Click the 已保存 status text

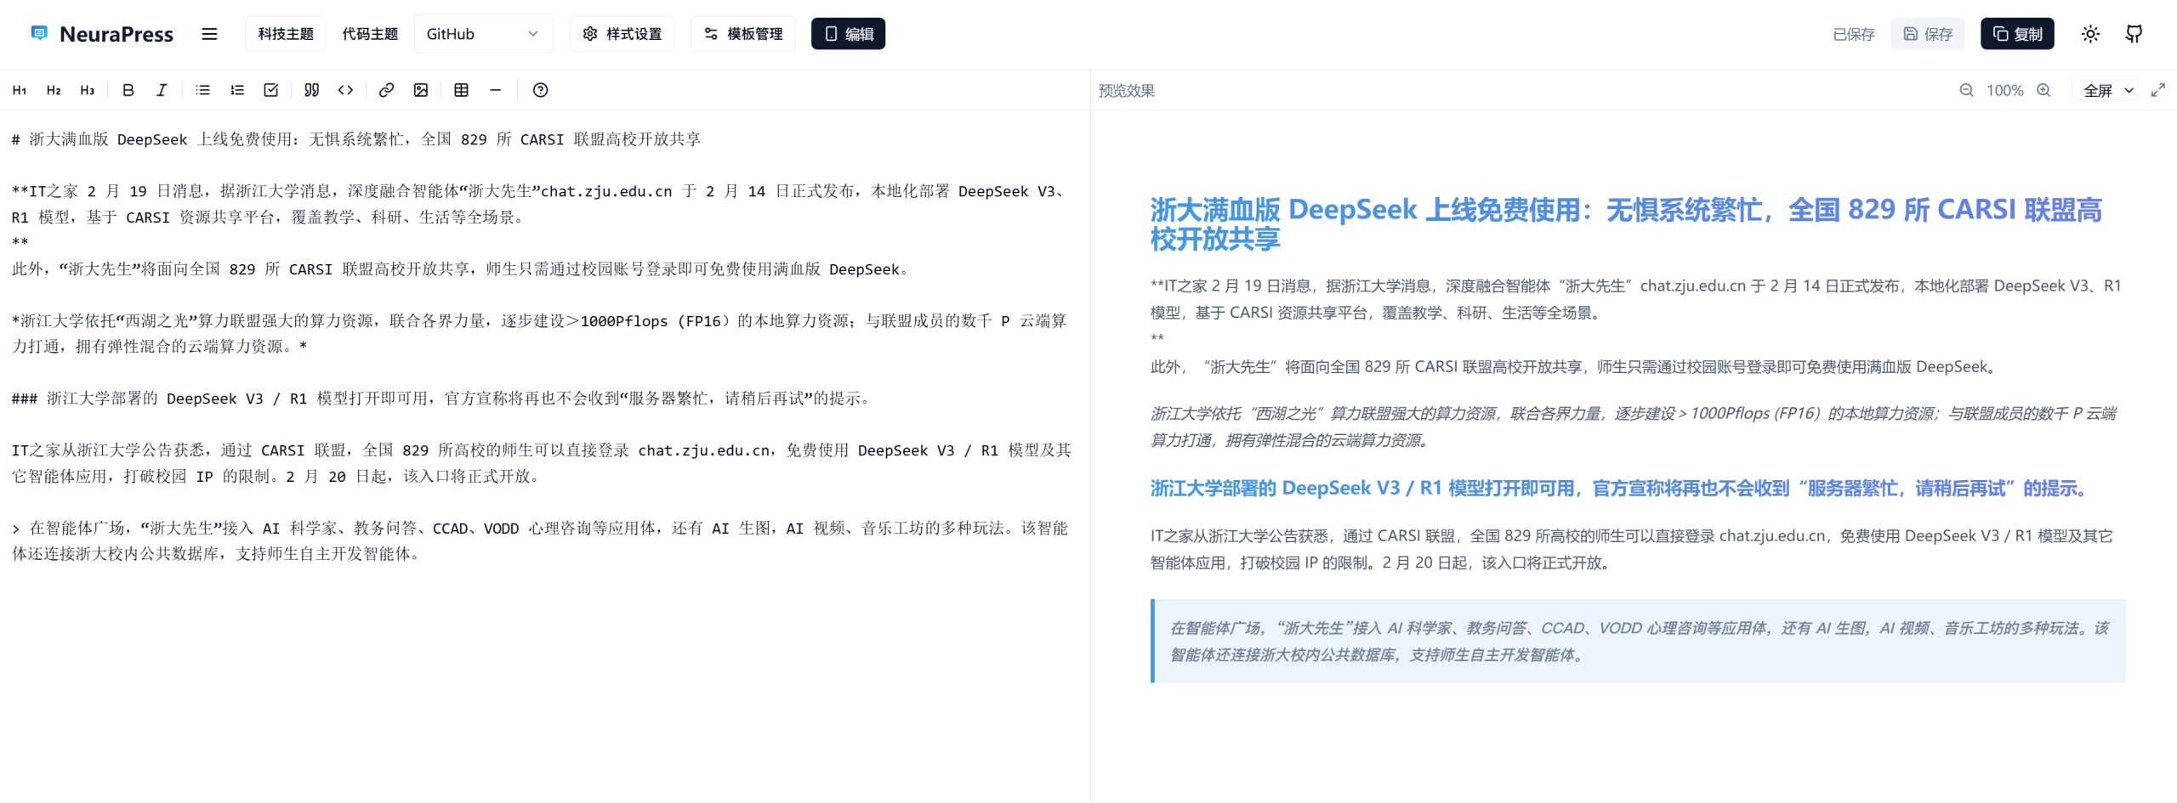[1853, 35]
